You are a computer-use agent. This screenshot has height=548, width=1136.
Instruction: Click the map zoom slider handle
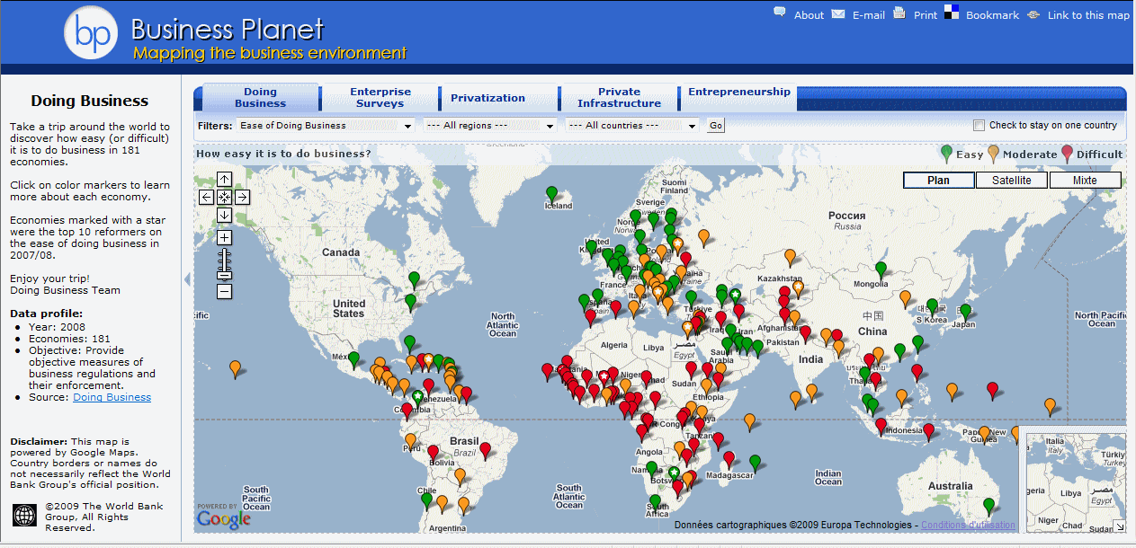225,274
